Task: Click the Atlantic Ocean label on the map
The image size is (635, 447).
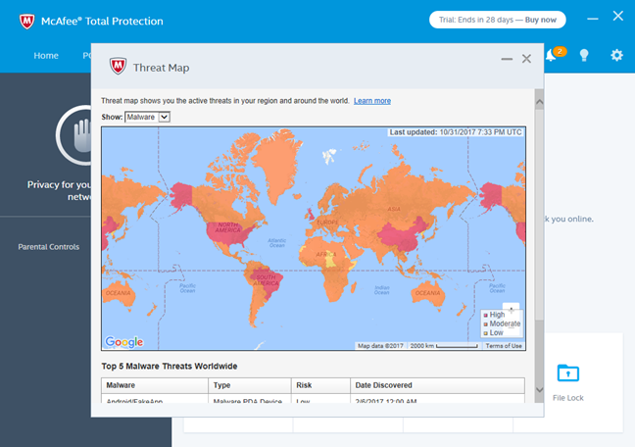Action: click(277, 243)
